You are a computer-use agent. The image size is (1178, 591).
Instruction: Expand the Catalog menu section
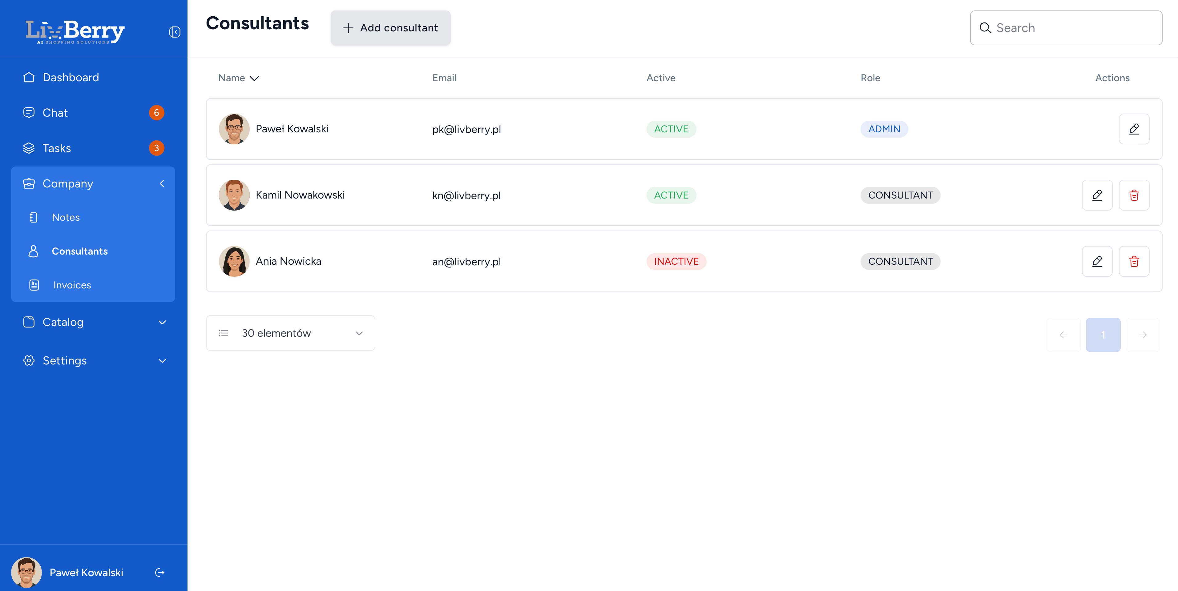click(x=162, y=322)
